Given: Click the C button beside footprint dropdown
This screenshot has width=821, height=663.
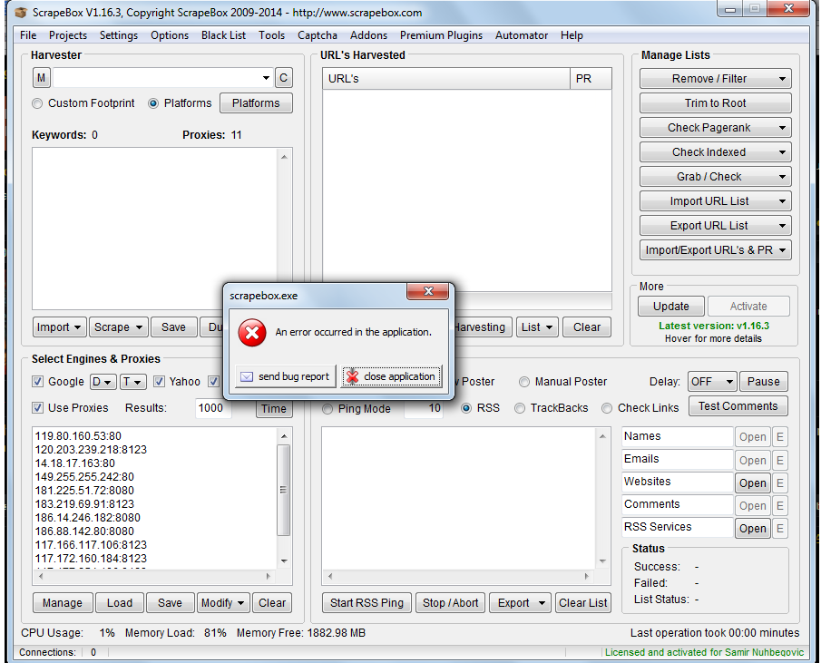Looking at the screenshot, I should pos(283,78).
